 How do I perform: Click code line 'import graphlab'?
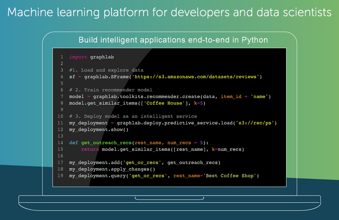(x=92, y=57)
